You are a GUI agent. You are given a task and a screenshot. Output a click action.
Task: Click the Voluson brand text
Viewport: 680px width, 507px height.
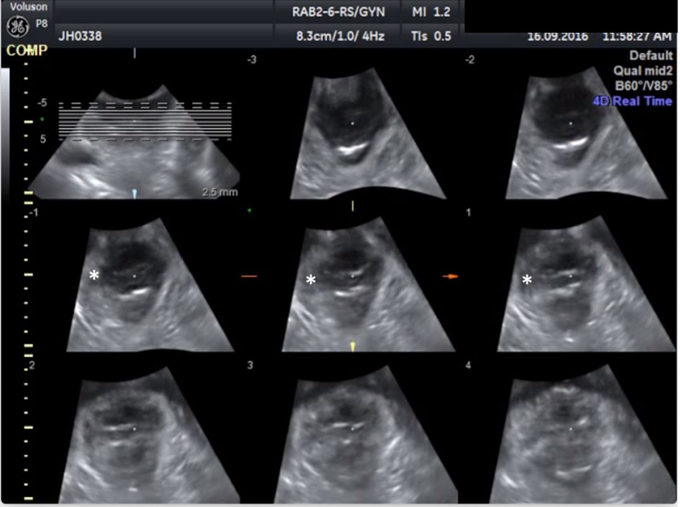28,6
